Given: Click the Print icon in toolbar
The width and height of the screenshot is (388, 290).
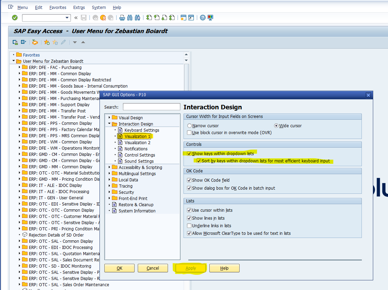Looking at the screenshot, I should click(x=122, y=18).
